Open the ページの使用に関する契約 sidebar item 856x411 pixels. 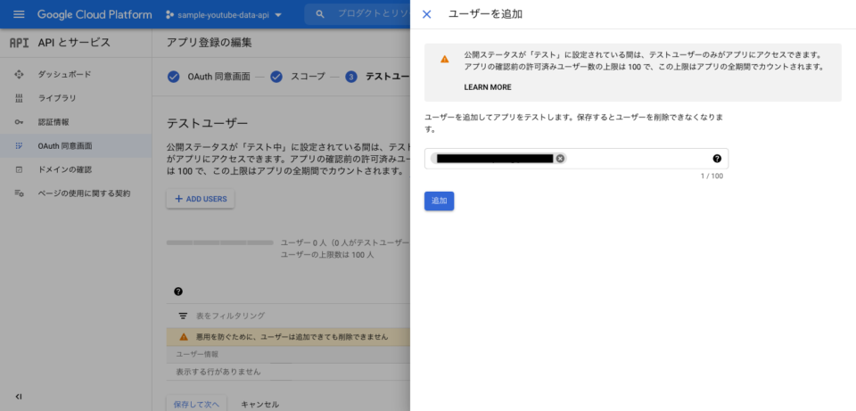pyautogui.click(x=76, y=193)
